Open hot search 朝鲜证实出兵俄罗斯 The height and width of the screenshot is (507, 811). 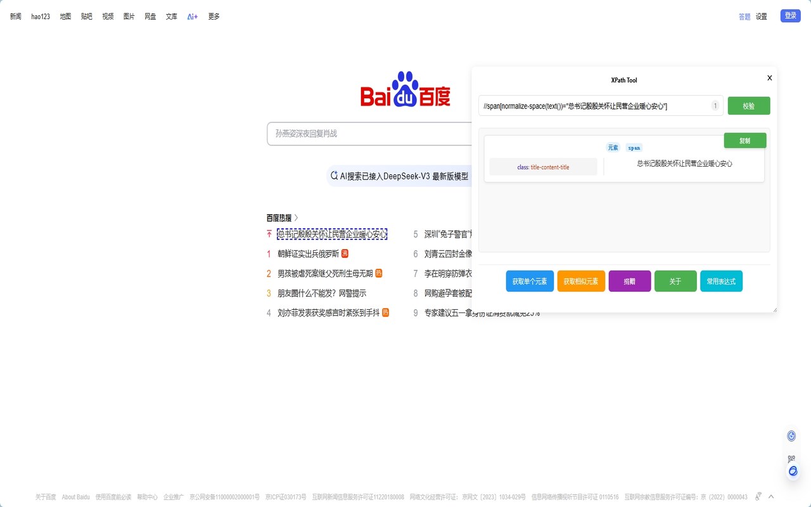(x=309, y=253)
